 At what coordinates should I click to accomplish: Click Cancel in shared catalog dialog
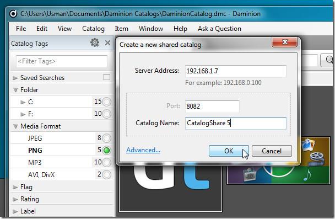point(272,151)
